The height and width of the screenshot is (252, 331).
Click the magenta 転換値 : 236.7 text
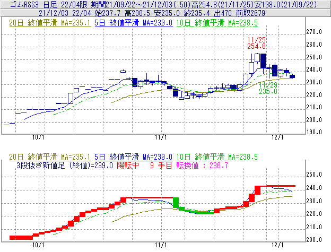pos(202,165)
